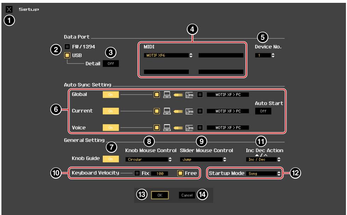Click the cable arrow icon in the Global row
The height and width of the screenshot is (215, 347).
point(178,95)
